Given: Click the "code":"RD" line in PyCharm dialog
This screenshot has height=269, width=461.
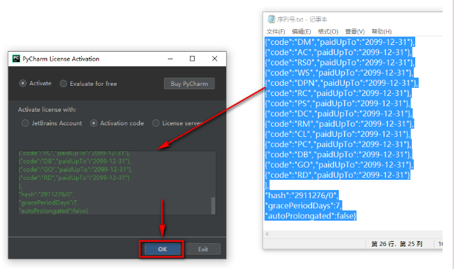Looking at the screenshot, I should pyautogui.click(x=74, y=178).
